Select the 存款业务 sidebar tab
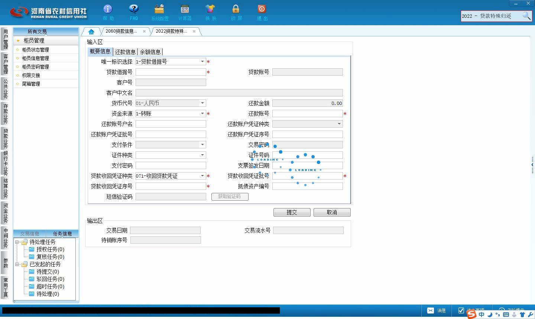Viewport: 535px width, 319px height. (6, 114)
